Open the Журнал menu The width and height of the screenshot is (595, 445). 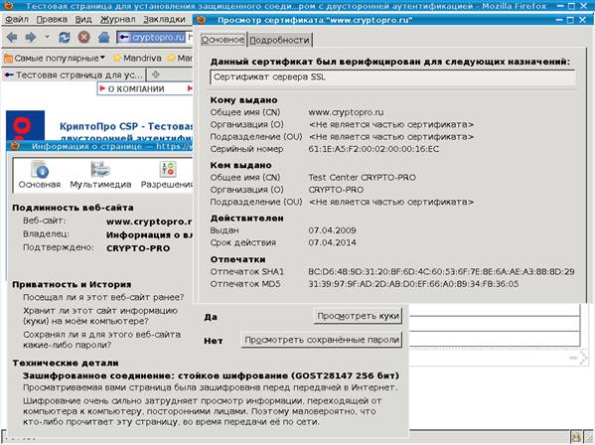coord(117,19)
